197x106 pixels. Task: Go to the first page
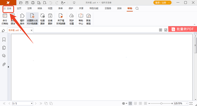tap(4, 103)
